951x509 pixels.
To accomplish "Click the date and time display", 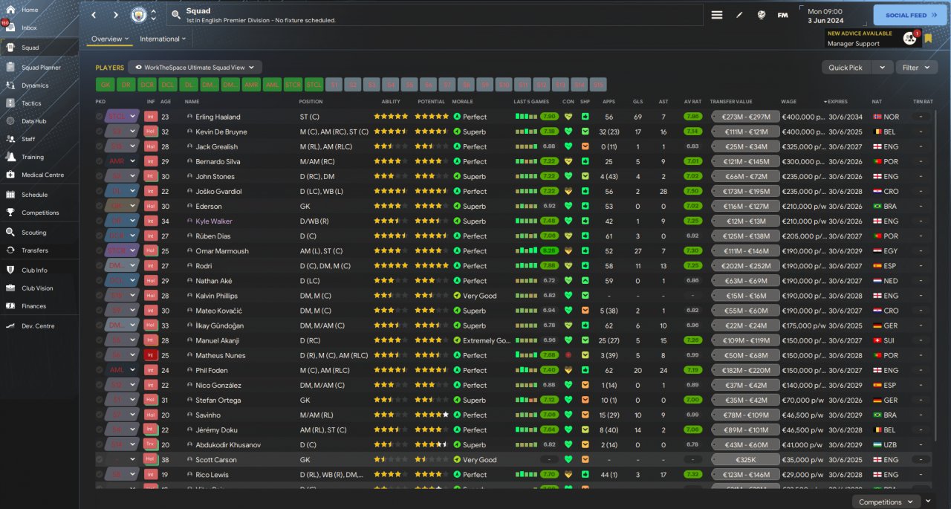I will click(825, 16).
